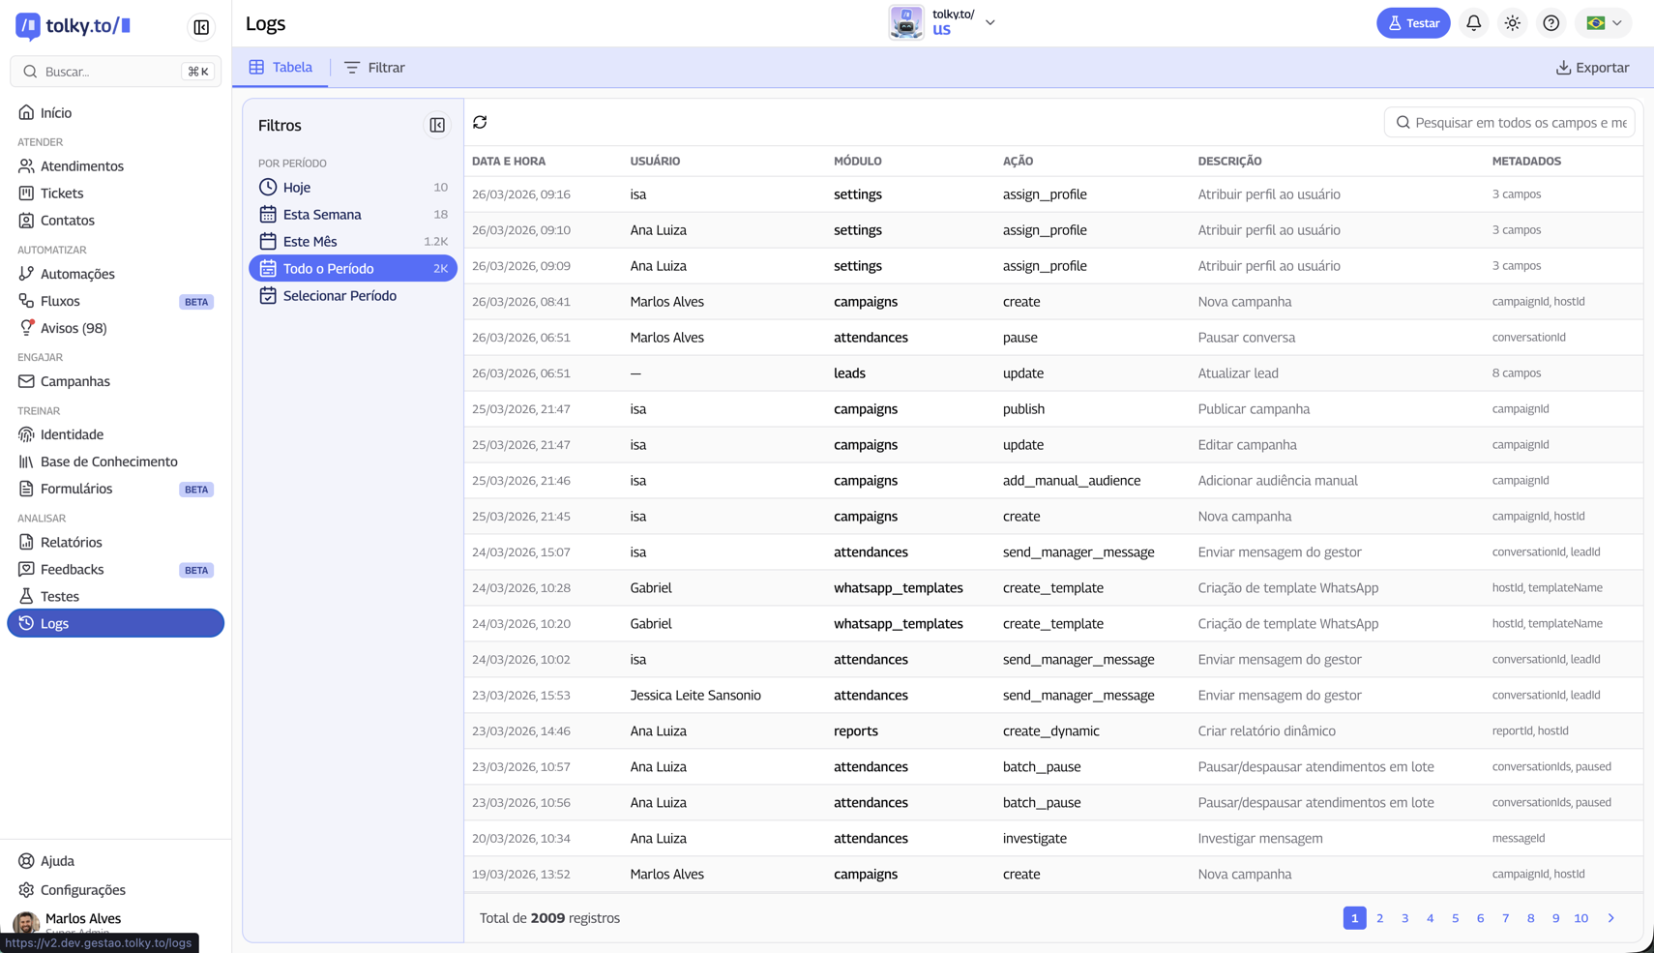Screen dimensions: 1654x953
Task: Open the notifications bell
Action: (1473, 23)
